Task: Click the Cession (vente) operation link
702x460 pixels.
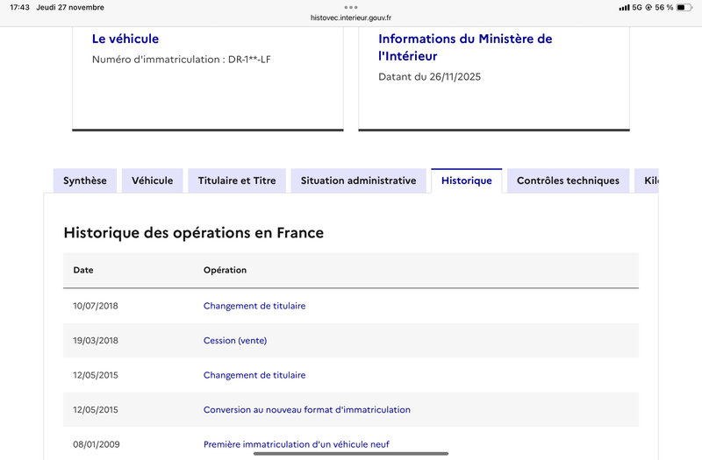Action: pos(235,340)
